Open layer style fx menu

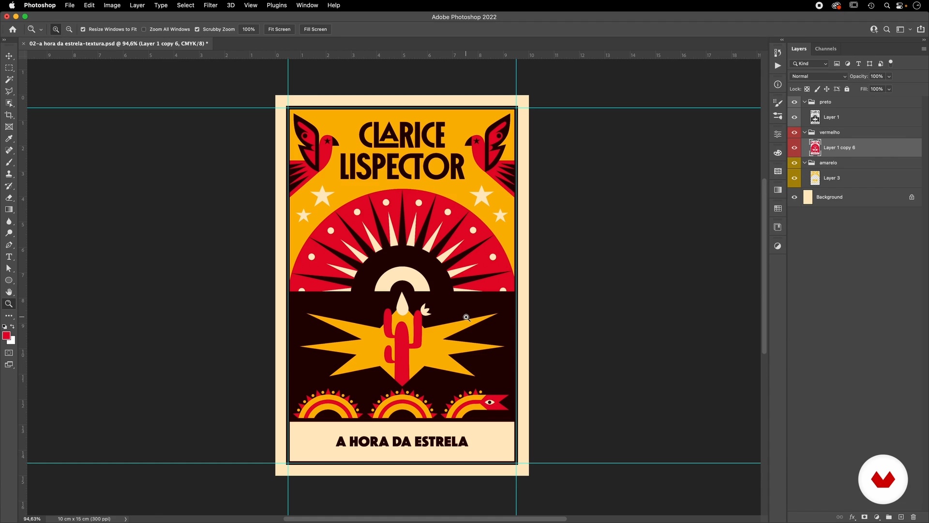[853, 517]
